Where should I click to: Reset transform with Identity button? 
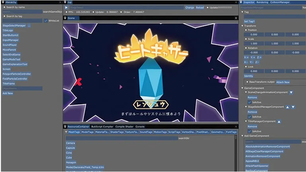248,76
